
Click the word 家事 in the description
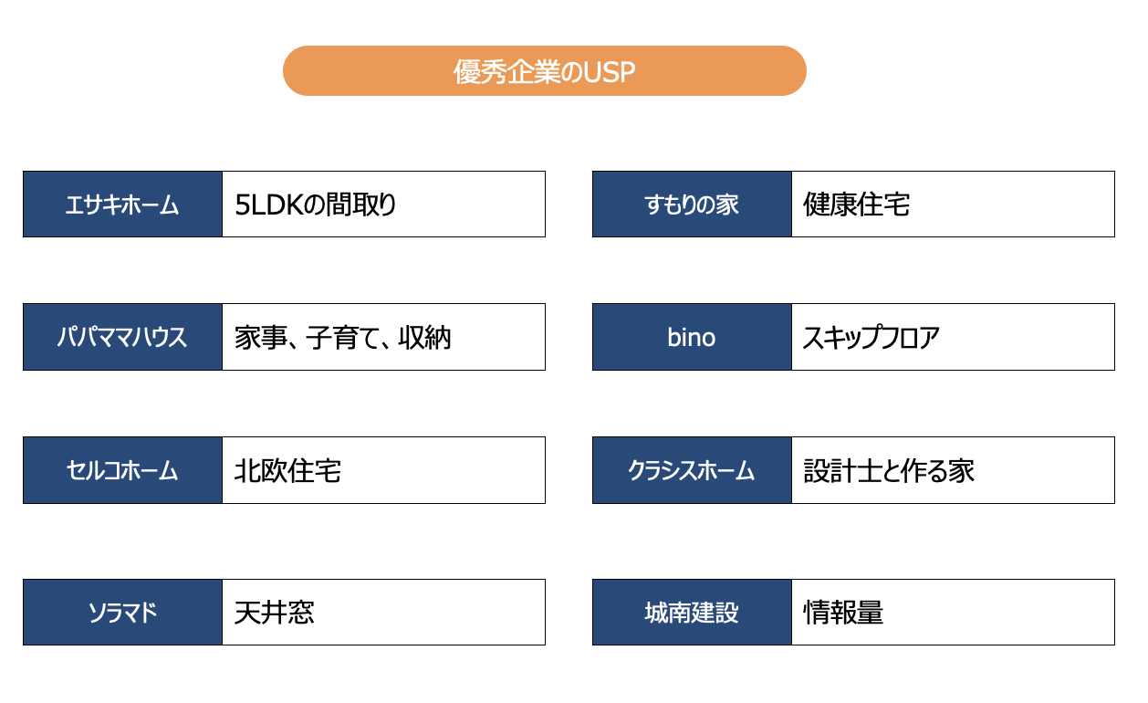(x=255, y=338)
